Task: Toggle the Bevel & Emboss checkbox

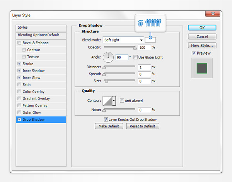Action: (20, 43)
